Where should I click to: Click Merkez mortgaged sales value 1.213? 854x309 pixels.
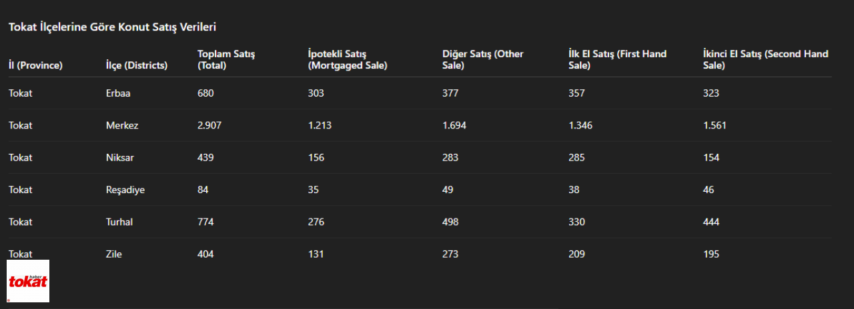pos(320,125)
